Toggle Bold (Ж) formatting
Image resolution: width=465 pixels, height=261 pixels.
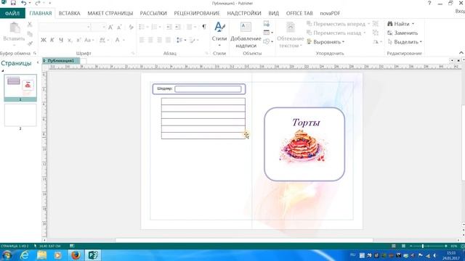[44, 40]
